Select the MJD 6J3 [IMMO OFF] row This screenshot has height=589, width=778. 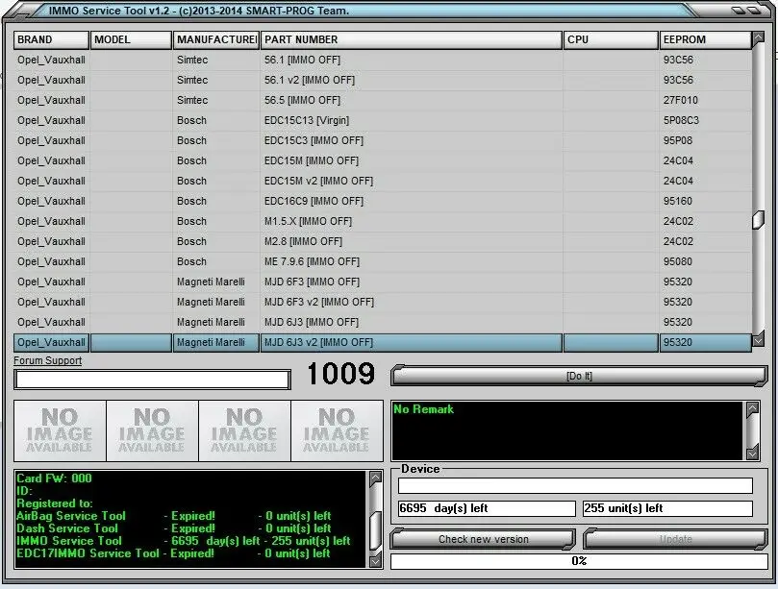point(383,322)
